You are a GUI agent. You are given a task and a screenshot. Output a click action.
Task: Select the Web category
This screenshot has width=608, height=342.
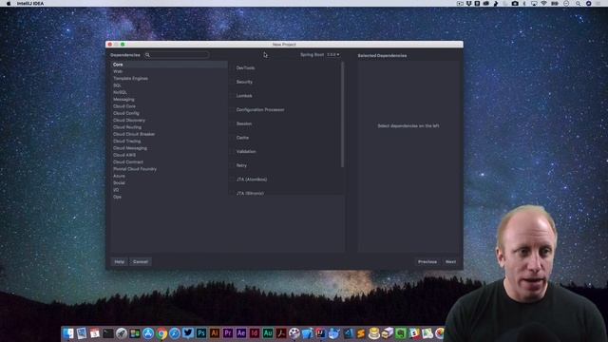point(169,71)
